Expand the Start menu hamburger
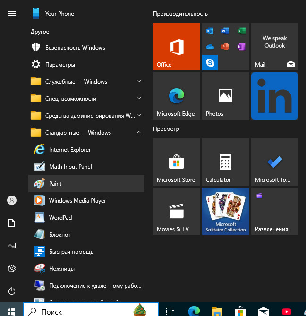 (12, 14)
